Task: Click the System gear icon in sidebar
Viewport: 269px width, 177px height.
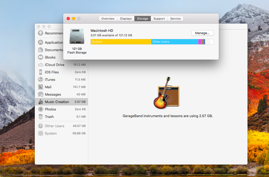Action: [40, 133]
